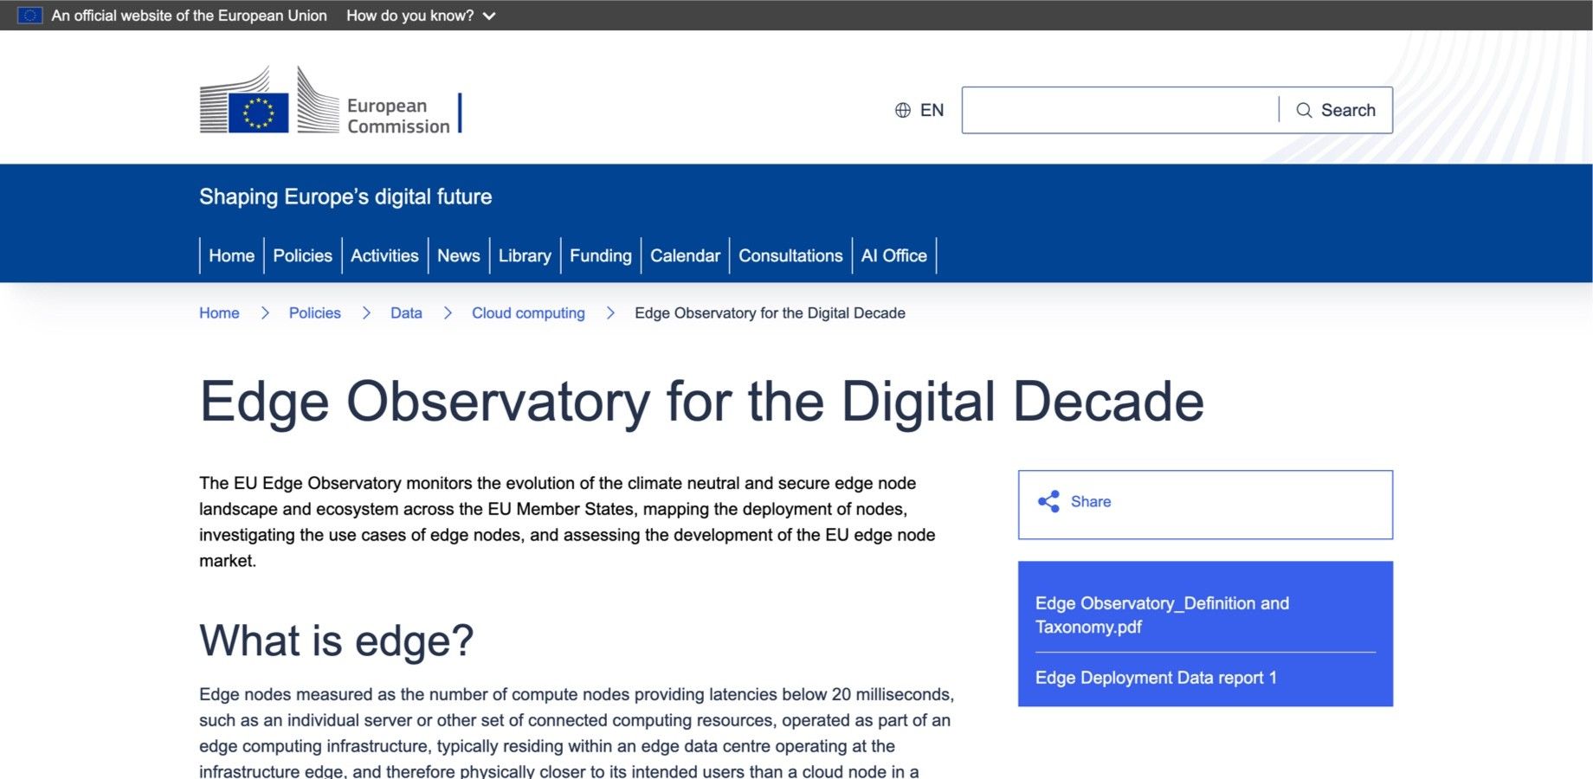Click the Share link text
The width and height of the screenshot is (1593, 779).
(x=1091, y=501)
